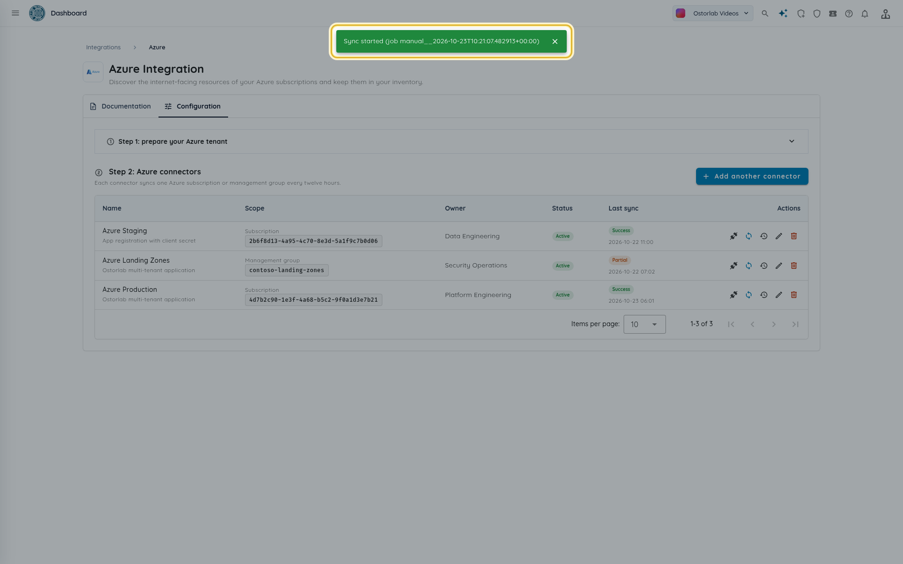Click the shield-with-plus icon in header
The height and width of the screenshot is (564, 903).
click(801, 14)
